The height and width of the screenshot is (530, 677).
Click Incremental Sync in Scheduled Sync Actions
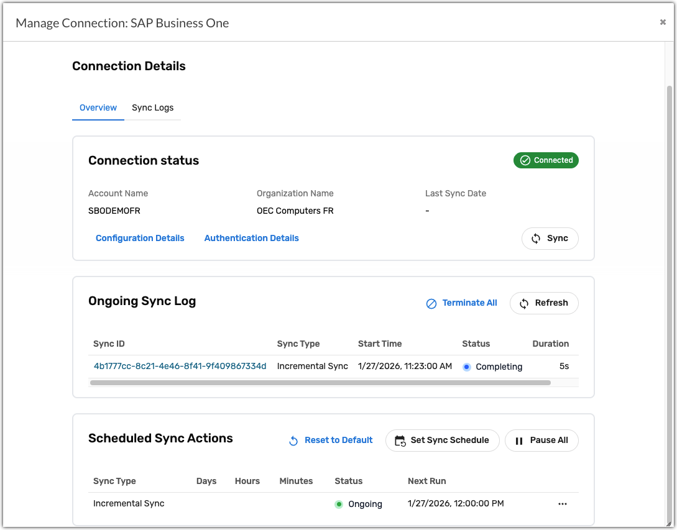129,503
